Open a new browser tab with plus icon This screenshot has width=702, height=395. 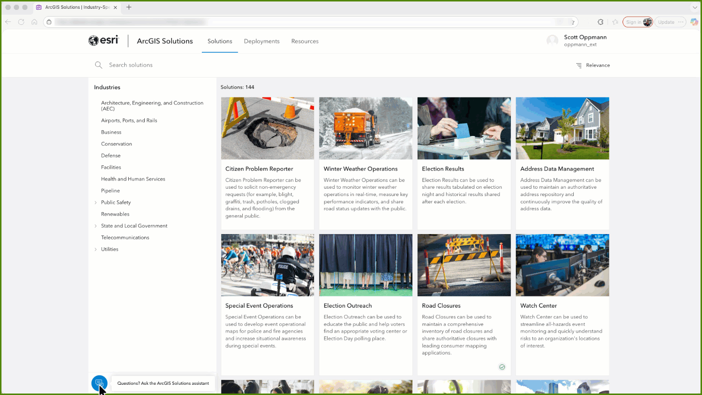pyautogui.click(x=129, y=7)
